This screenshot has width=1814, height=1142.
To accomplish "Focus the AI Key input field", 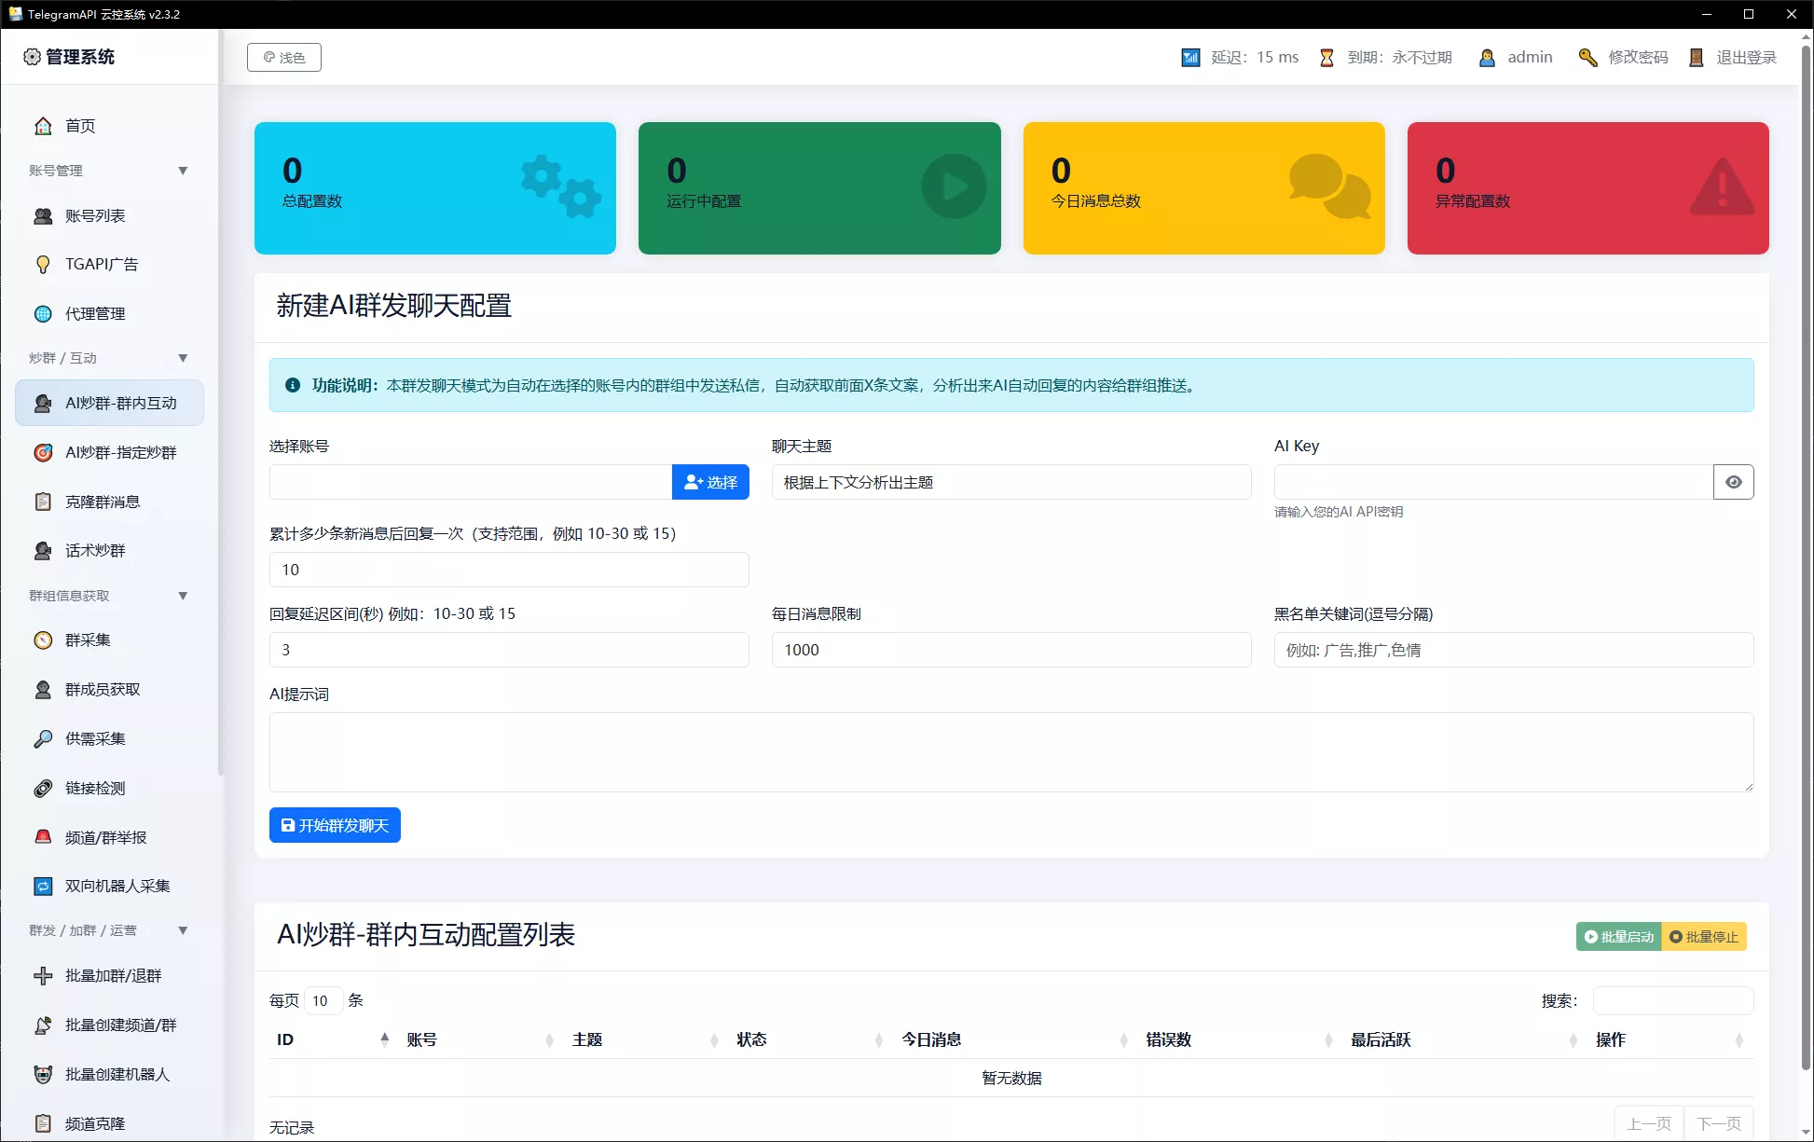I will point(1493,482).
